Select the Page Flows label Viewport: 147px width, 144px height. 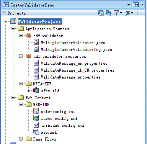(45, 139)
